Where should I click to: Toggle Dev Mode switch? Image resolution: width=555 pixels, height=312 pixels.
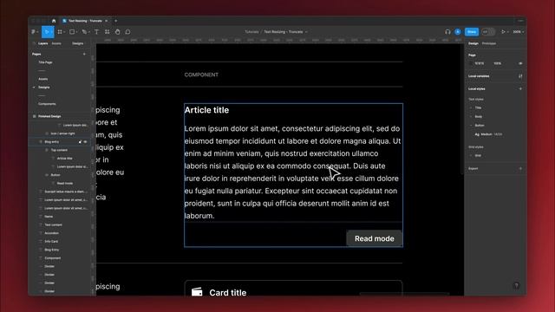coord(488,32)
